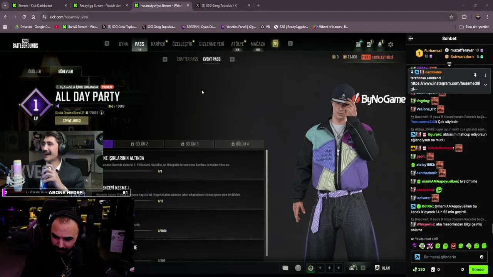Go to browser home page

coord(33,17)
